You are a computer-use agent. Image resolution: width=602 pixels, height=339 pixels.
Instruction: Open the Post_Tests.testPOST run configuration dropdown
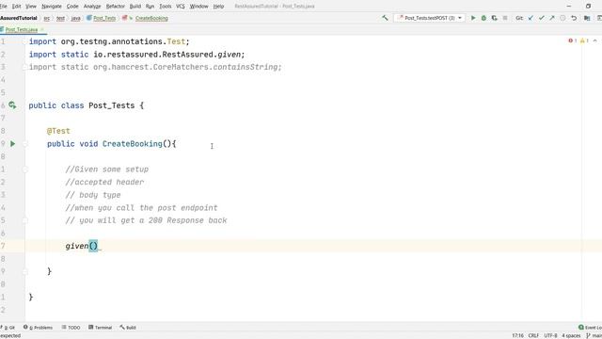(430, 18)
